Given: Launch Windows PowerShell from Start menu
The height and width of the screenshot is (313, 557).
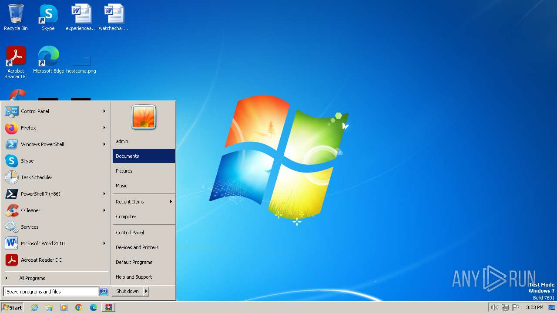Looking at the screenshot, I should pos(56,144).
